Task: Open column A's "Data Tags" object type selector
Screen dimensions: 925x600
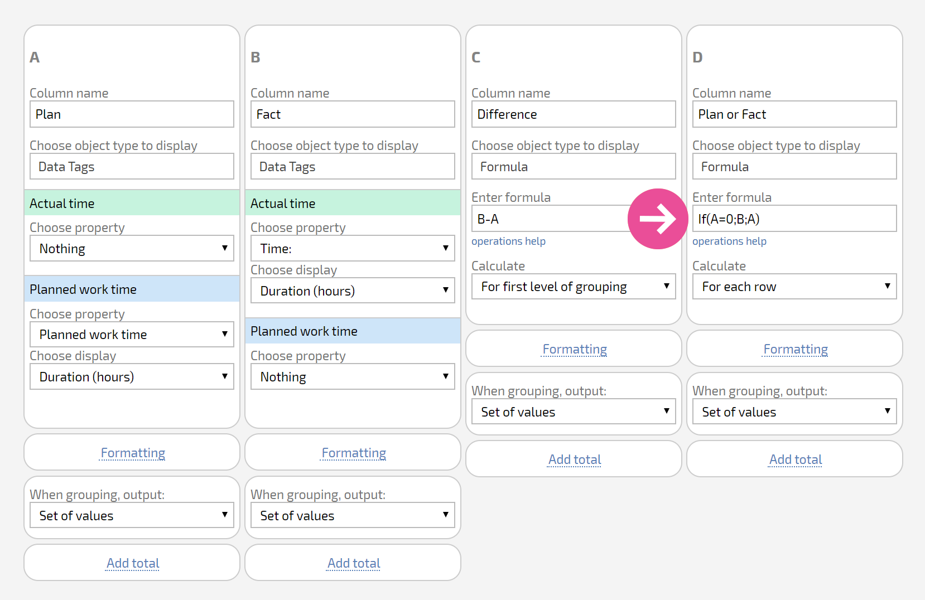Action: 132,166
